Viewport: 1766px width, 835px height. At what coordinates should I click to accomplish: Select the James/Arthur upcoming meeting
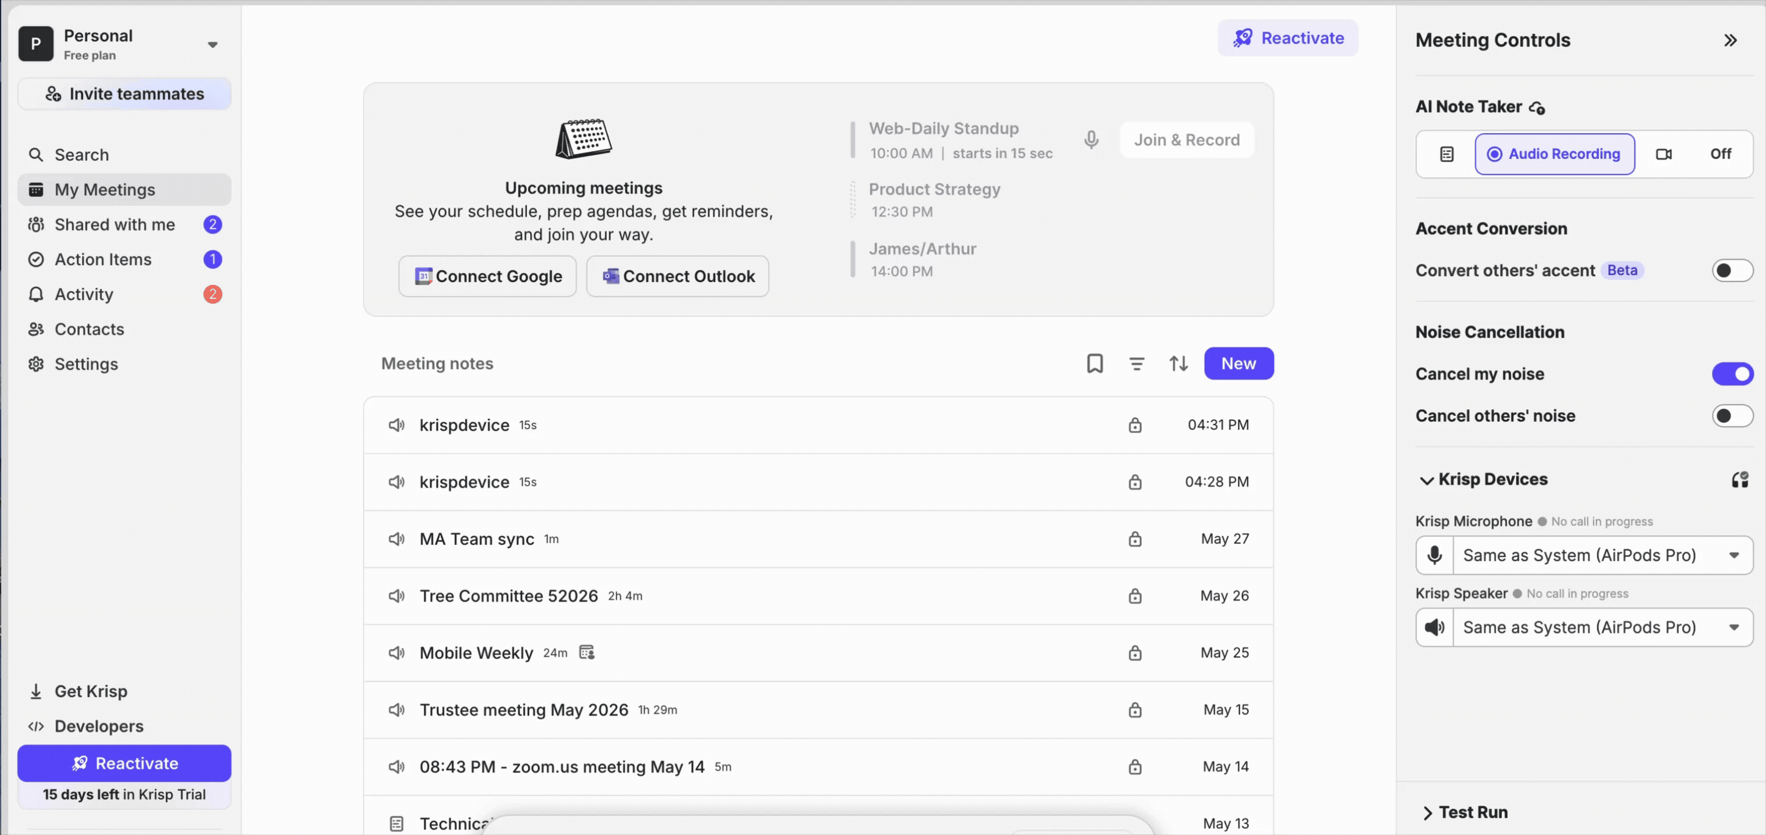pos(923,259)
